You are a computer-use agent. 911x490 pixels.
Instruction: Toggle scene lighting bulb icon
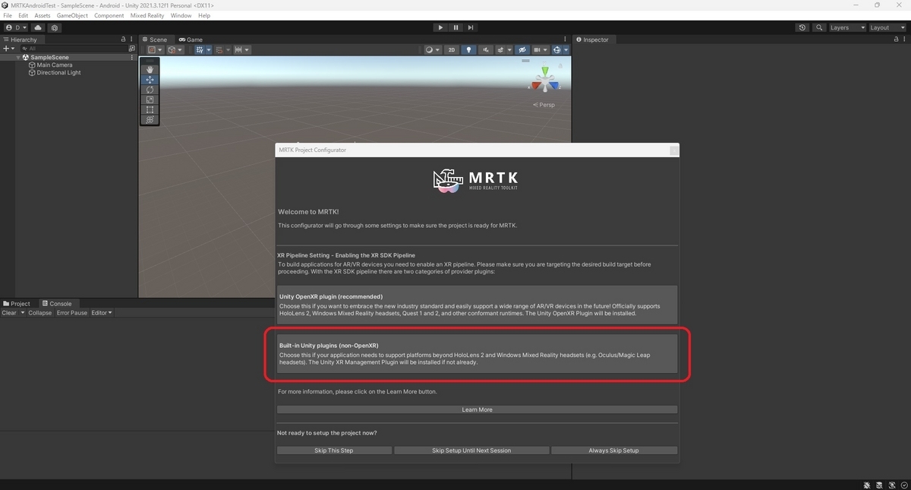pos(468,49)
